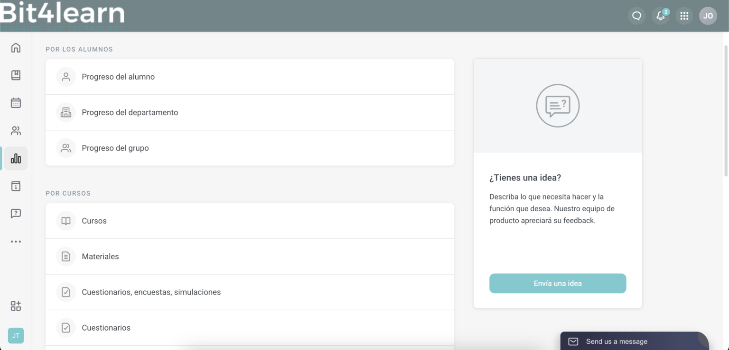Click the page vertical scrollbar
Screen dimensions: 729x350
(726, 111)
